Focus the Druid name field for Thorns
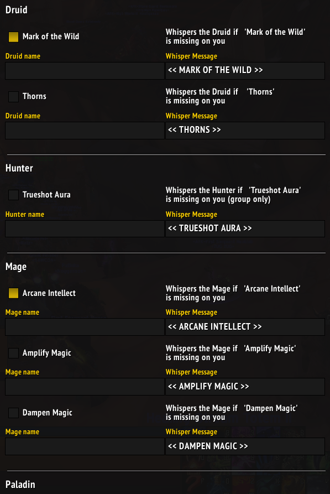 [85, 131]
